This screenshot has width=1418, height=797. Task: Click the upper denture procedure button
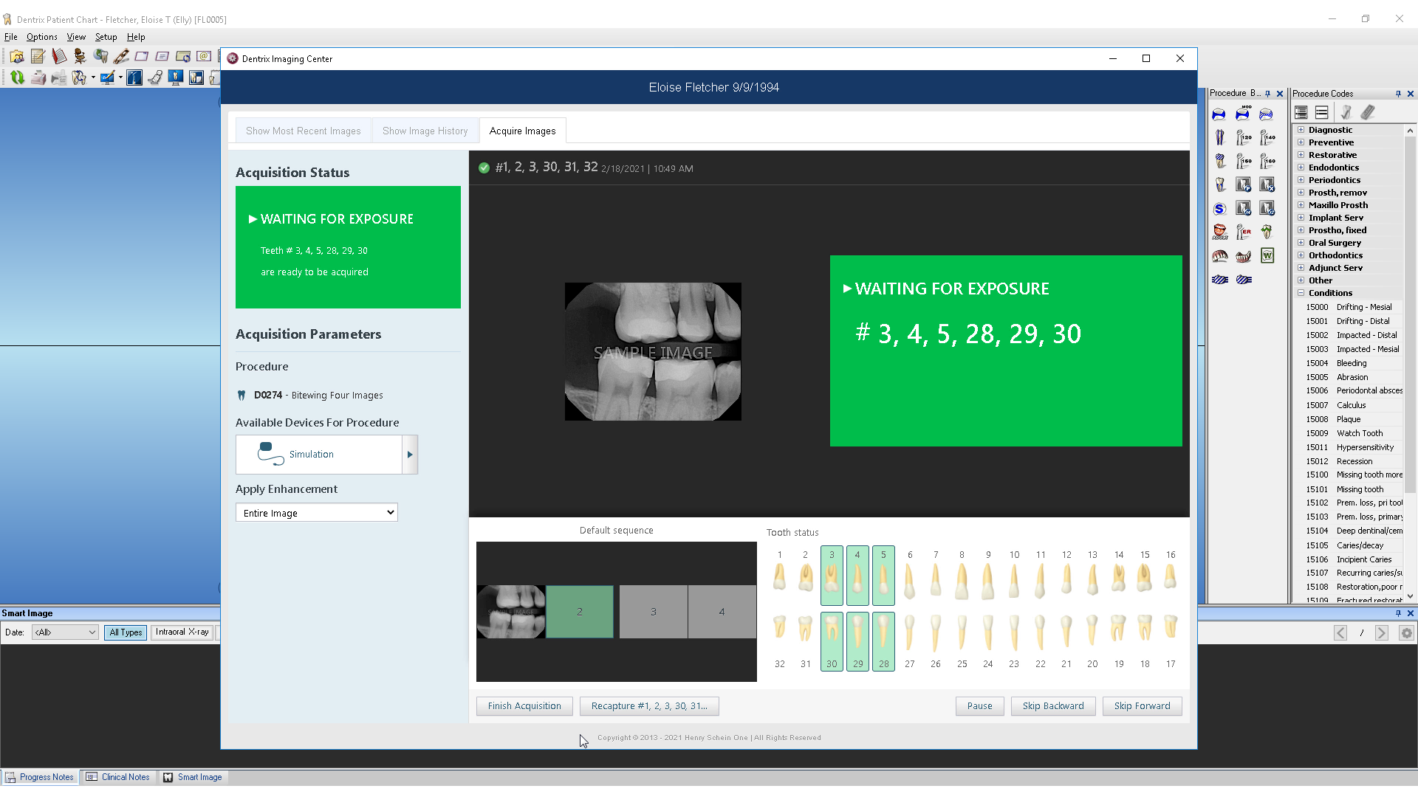click(1220, 256)
